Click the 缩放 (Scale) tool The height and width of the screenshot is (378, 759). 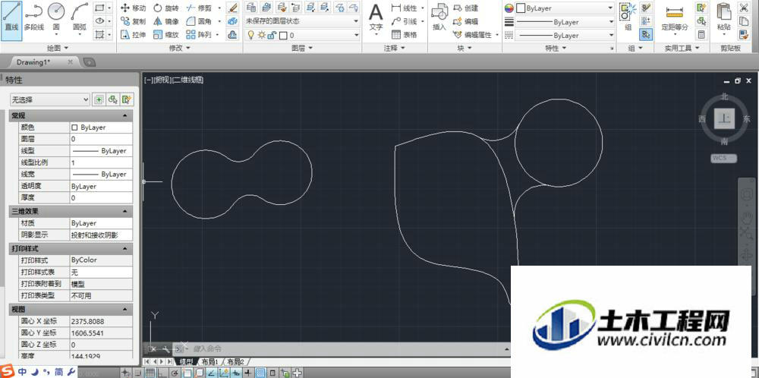click(x=166, y=34)
